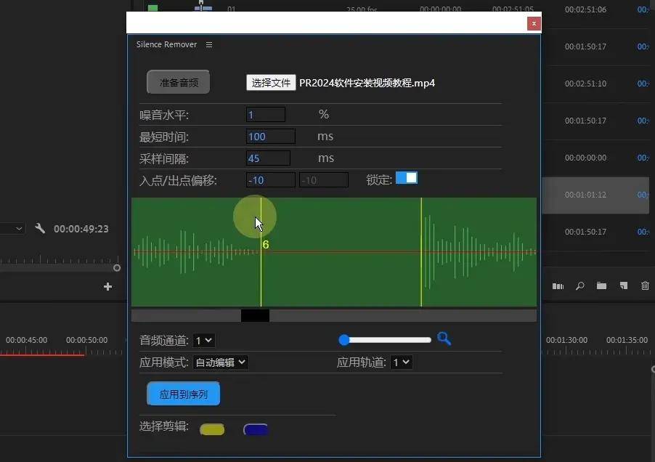Click the black thumb in waveform scrollbar
The height and width of the screenshot is (462, 655).
pos(255,315)
